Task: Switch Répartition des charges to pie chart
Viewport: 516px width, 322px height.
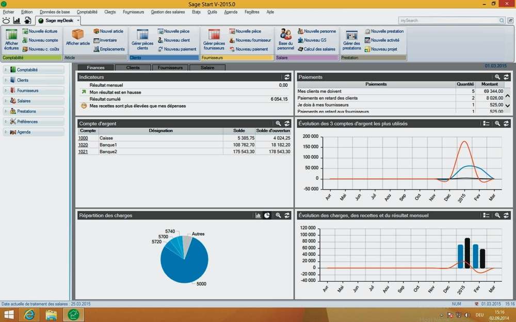Action: point(267,215)
